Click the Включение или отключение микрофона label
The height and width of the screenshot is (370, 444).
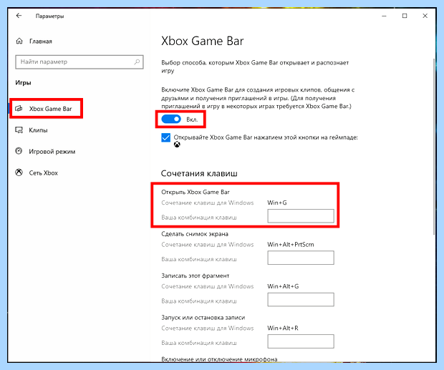(219, 359)
